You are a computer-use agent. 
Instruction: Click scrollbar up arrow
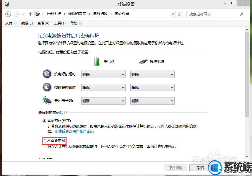[247, 30]
